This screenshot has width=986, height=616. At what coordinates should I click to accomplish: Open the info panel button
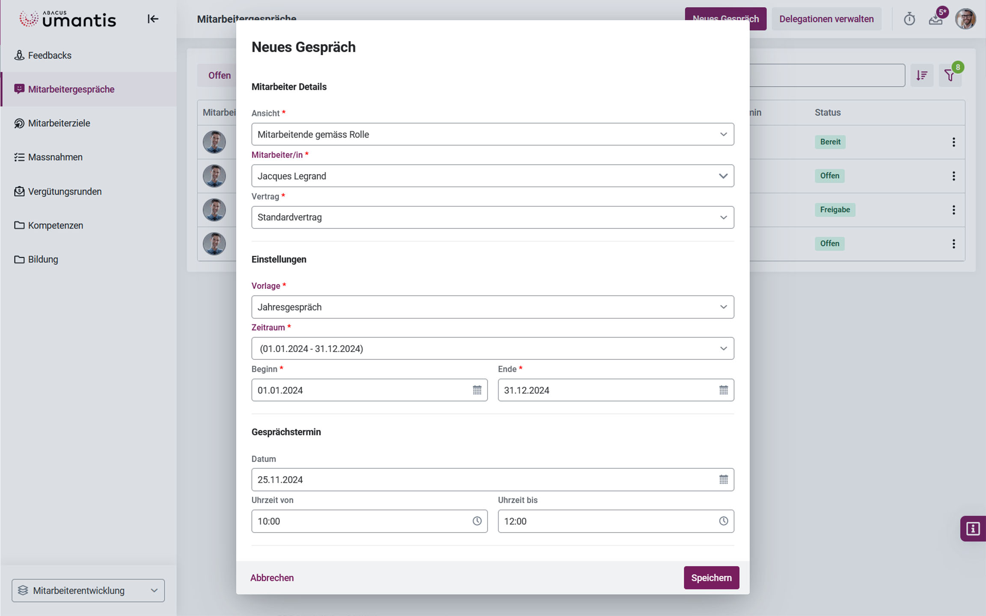(x=973, y=529)
